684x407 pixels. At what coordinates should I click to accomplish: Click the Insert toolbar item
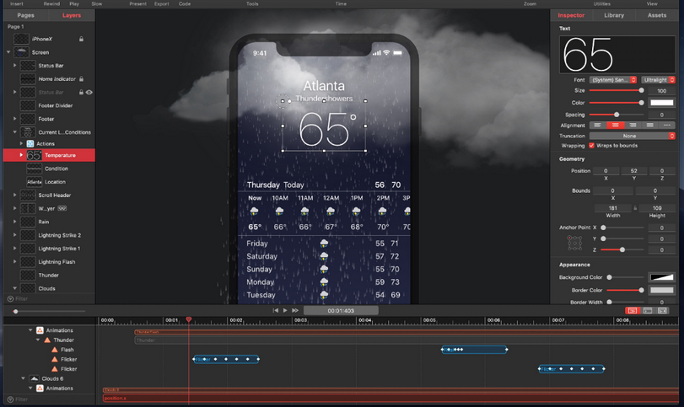(x=17, y=3)
